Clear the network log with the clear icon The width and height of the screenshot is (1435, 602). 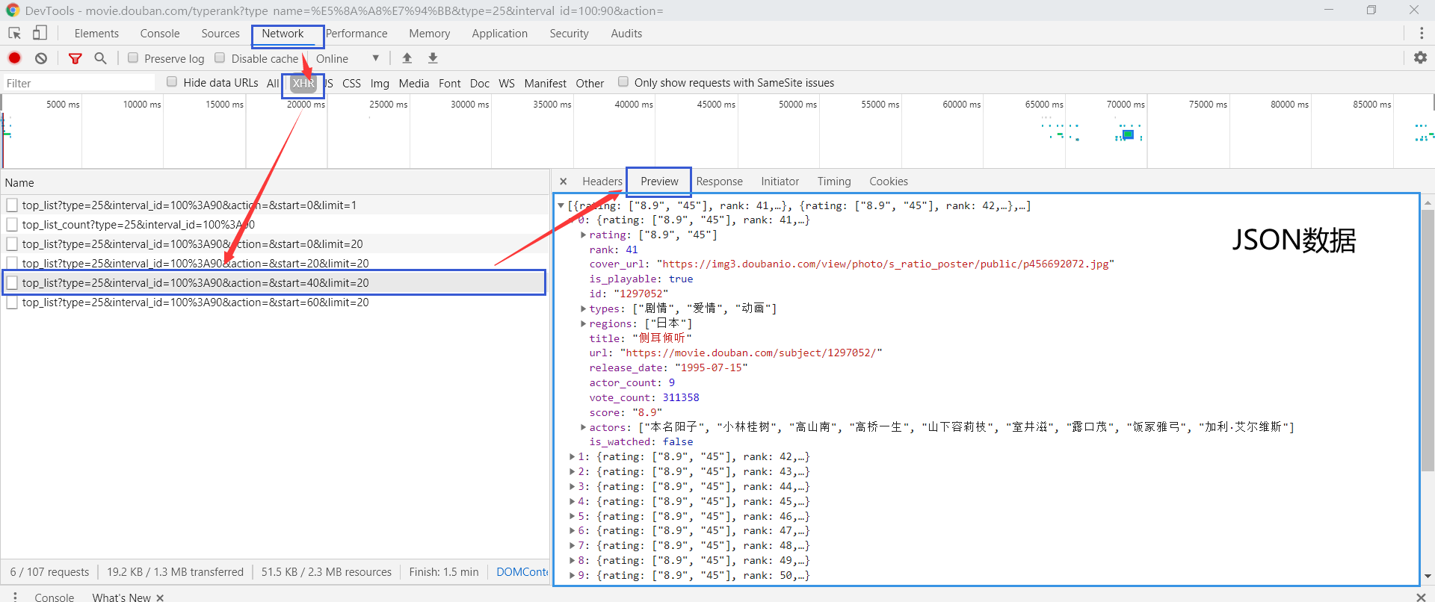41,58
